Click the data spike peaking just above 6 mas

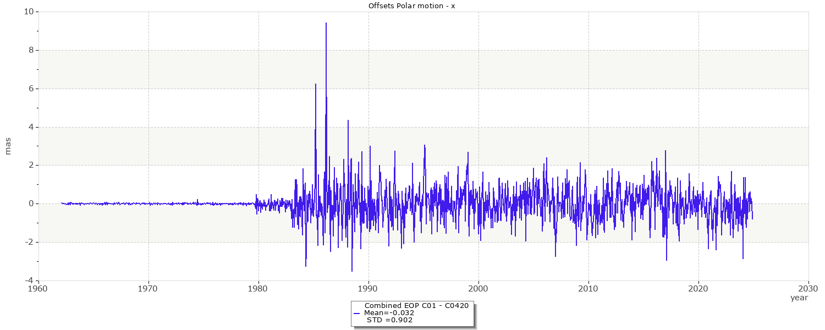pyautogui.click(x=316, y=85)
